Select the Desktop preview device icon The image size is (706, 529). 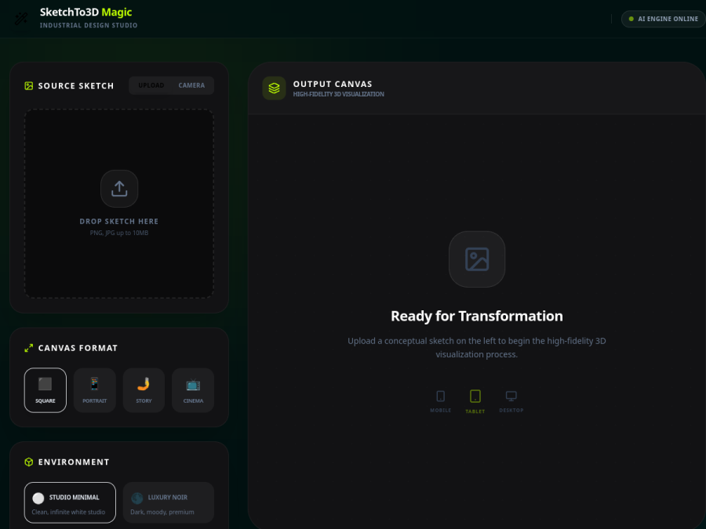[511, 397]
